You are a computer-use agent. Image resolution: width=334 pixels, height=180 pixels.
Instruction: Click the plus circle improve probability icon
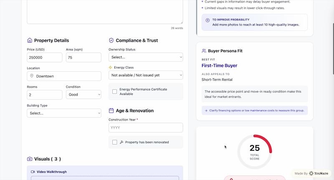pos(207,20)
